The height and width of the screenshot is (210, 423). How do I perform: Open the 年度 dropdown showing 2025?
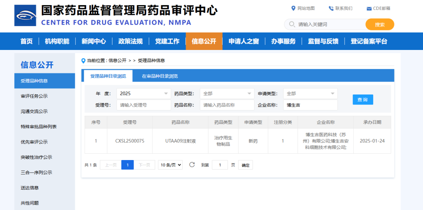pyautogui.click(x=144, y=94)
